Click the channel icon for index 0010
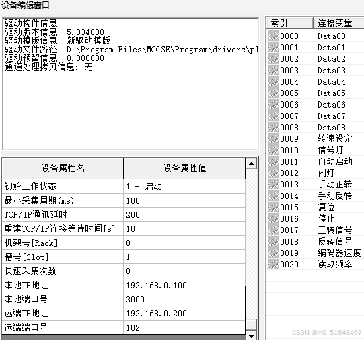 point(272,151)
